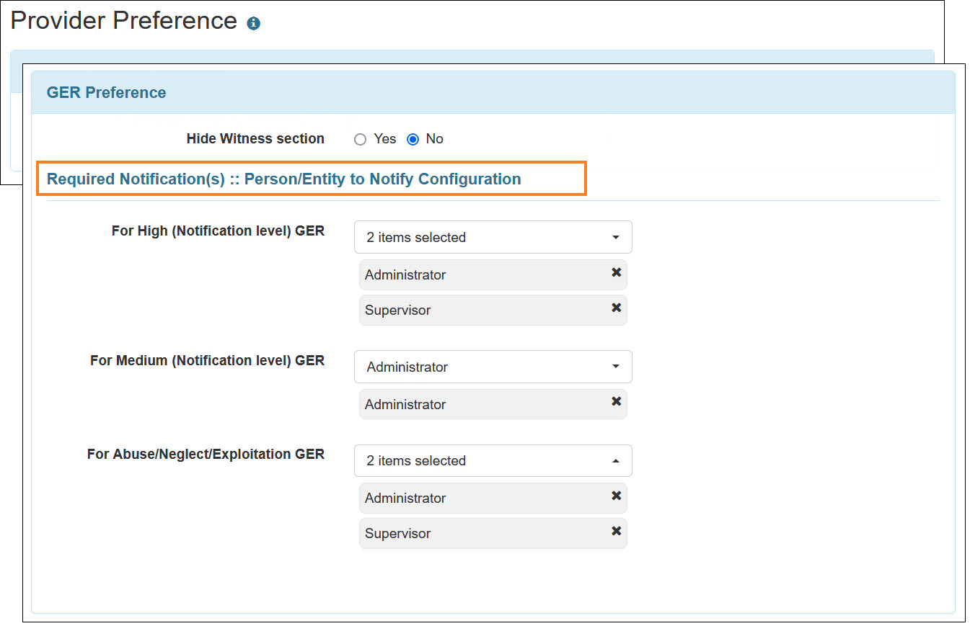This screenshot has height=626, width=970.
Task: Remove Administrator from High notification level GER
Action: [616, 272]
